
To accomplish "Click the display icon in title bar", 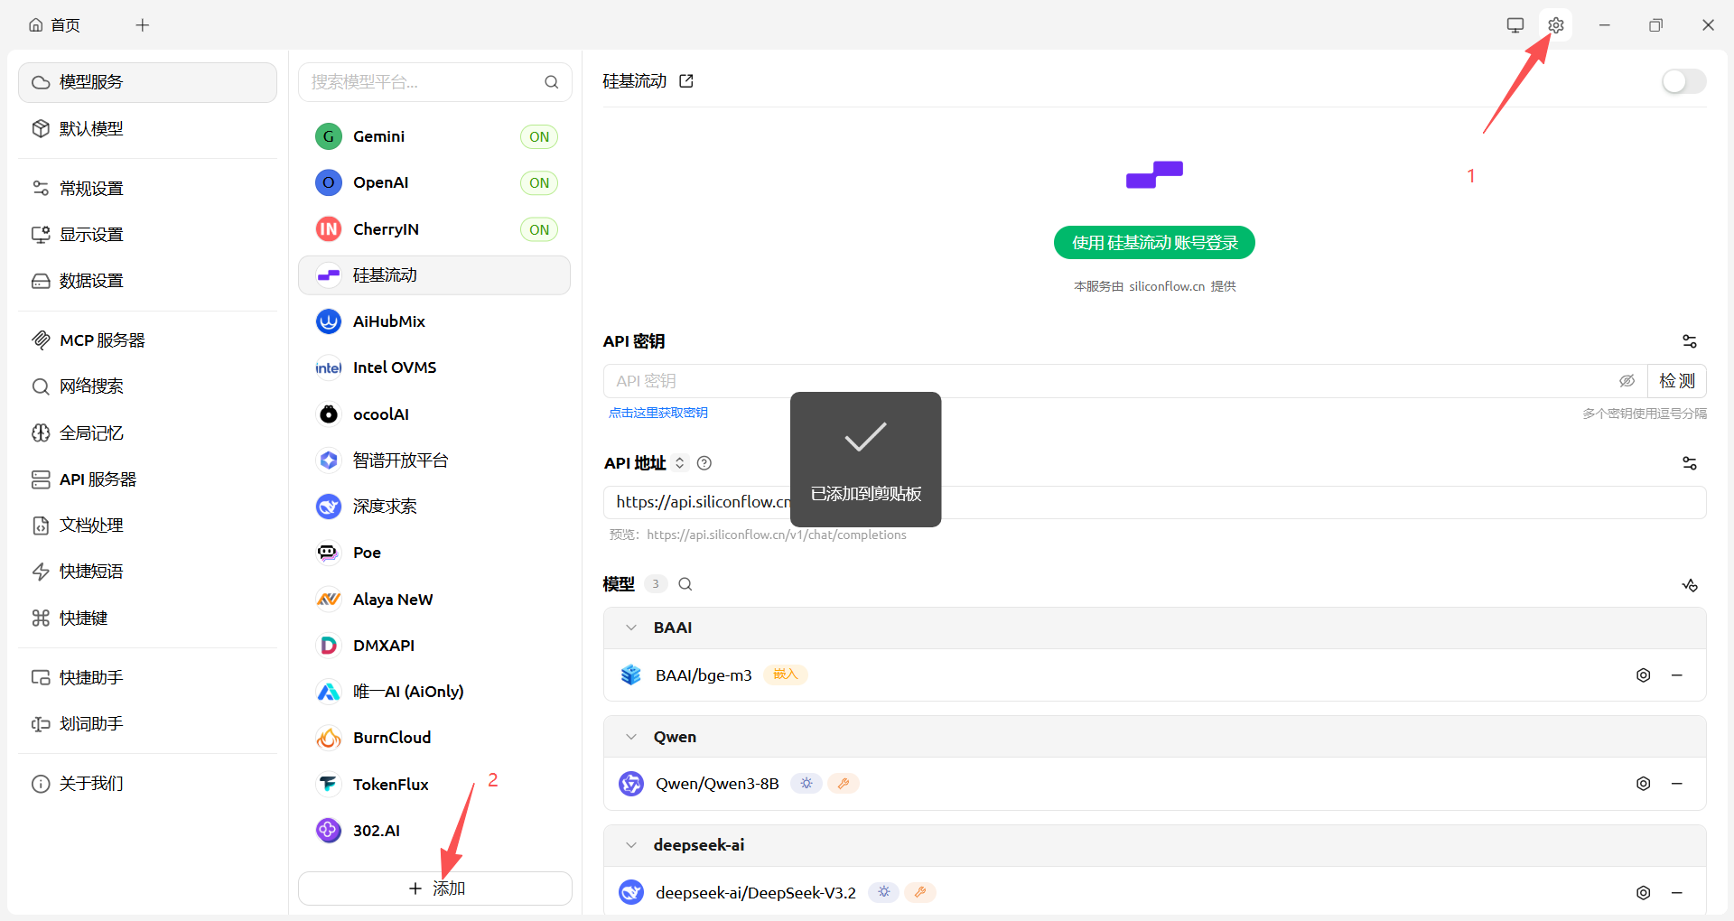I will click(1515, 25).
